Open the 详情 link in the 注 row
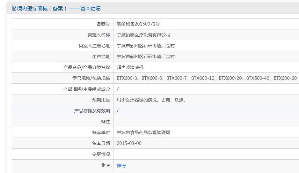Image resolution: width=299 pixels, height=173 pixels. (x=121, y=166)
